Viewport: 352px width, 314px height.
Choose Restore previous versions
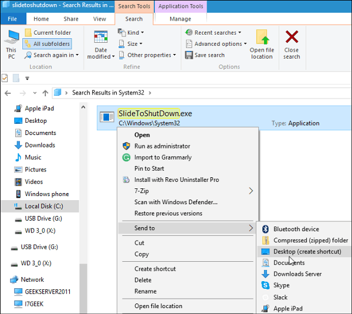pos(188,214)
